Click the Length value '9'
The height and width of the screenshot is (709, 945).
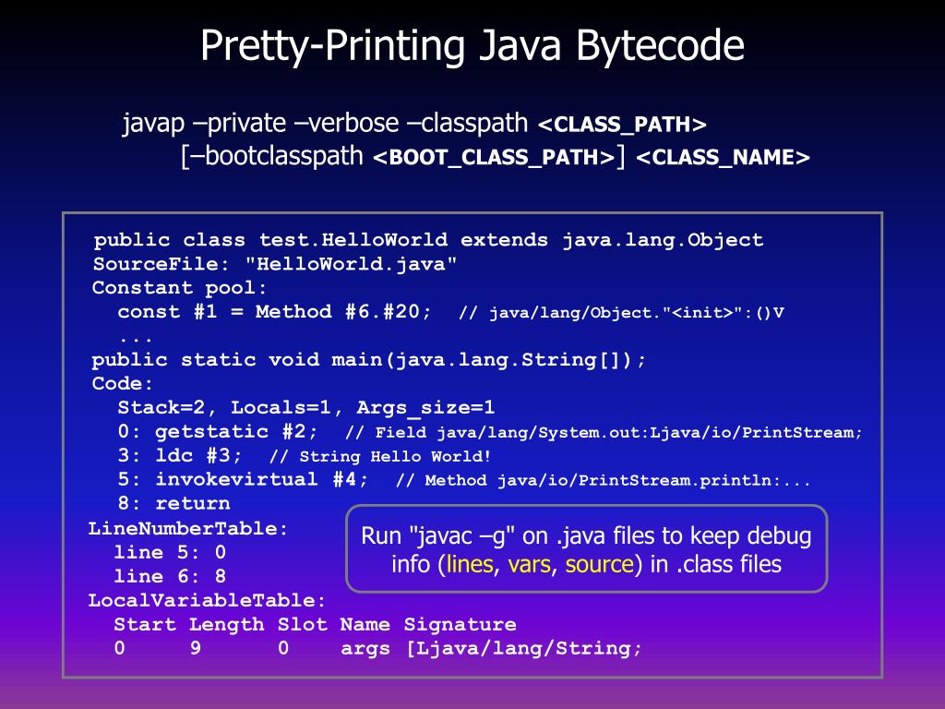[x=196, y=648]
